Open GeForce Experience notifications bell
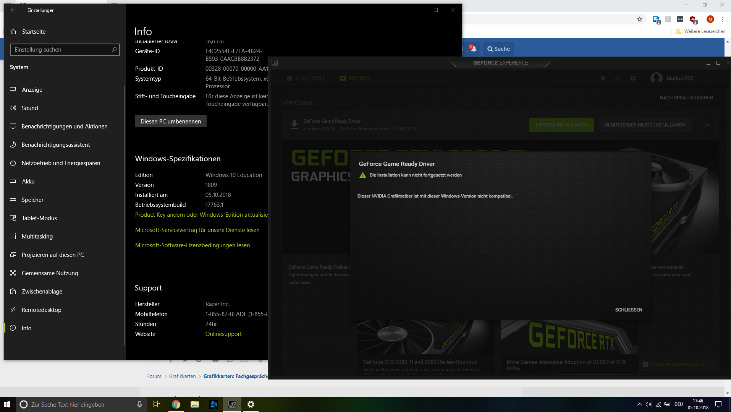731x412 pixels. pos(603,78)
